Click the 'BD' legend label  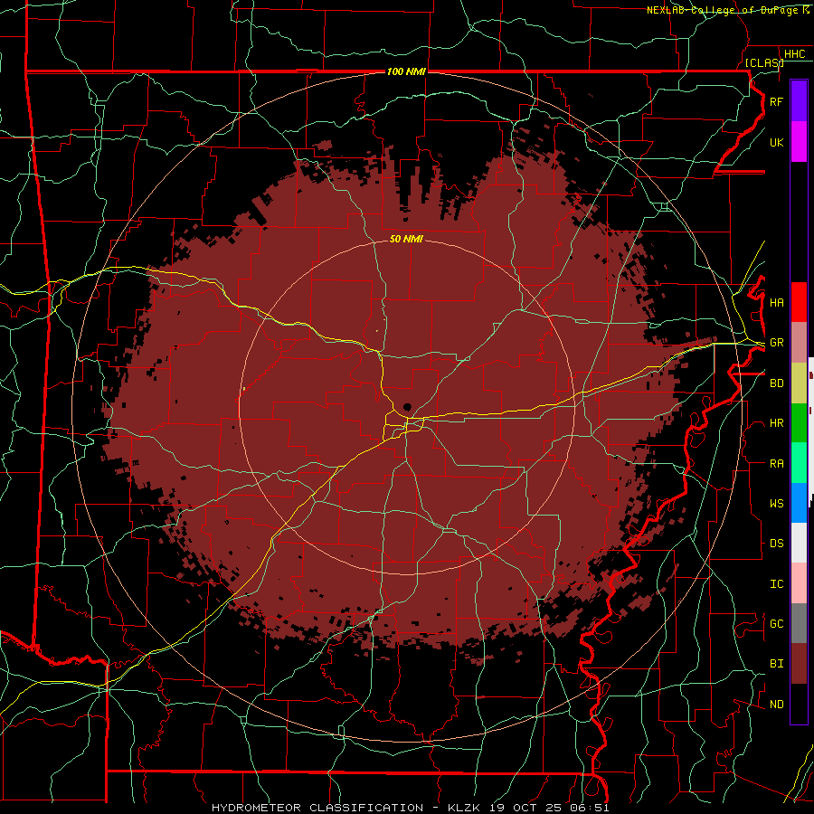[x=776, y=383]
